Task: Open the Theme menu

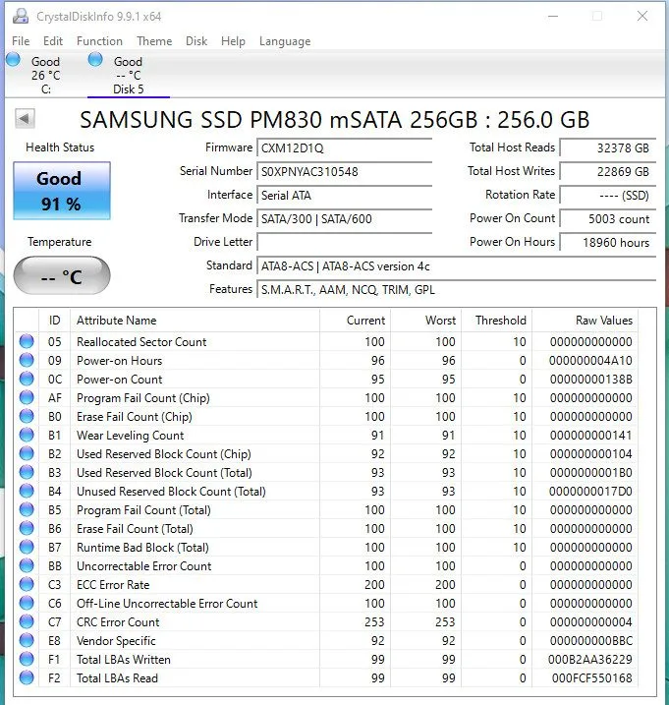Action: (154, 41)
